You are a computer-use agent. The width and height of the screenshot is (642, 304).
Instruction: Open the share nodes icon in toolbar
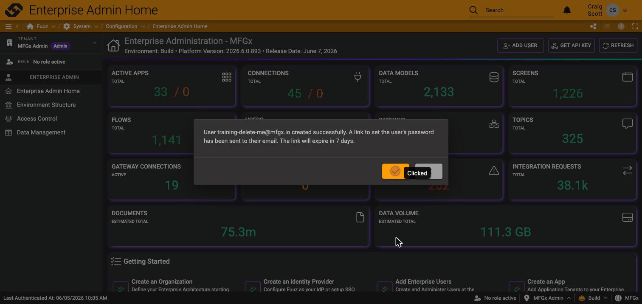(x=593, y=26)
